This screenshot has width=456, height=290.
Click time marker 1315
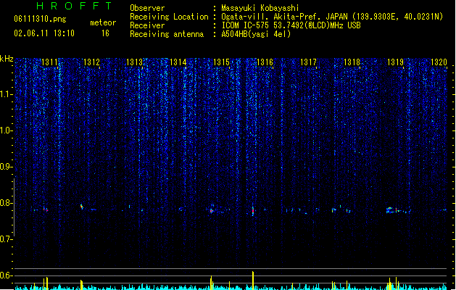coord(221,62)
